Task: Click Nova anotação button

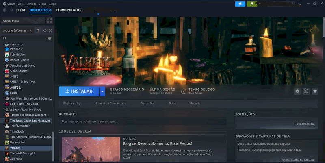Action: pyautogui.click(x=304, y=124)
